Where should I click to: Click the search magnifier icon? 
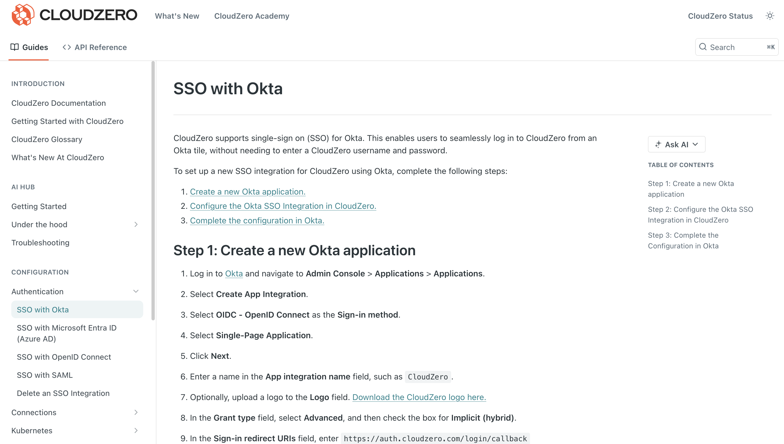coord(703,47)
